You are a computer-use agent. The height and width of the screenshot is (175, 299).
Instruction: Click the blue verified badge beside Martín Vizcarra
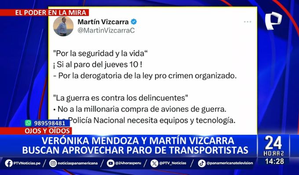pos(134,22)
